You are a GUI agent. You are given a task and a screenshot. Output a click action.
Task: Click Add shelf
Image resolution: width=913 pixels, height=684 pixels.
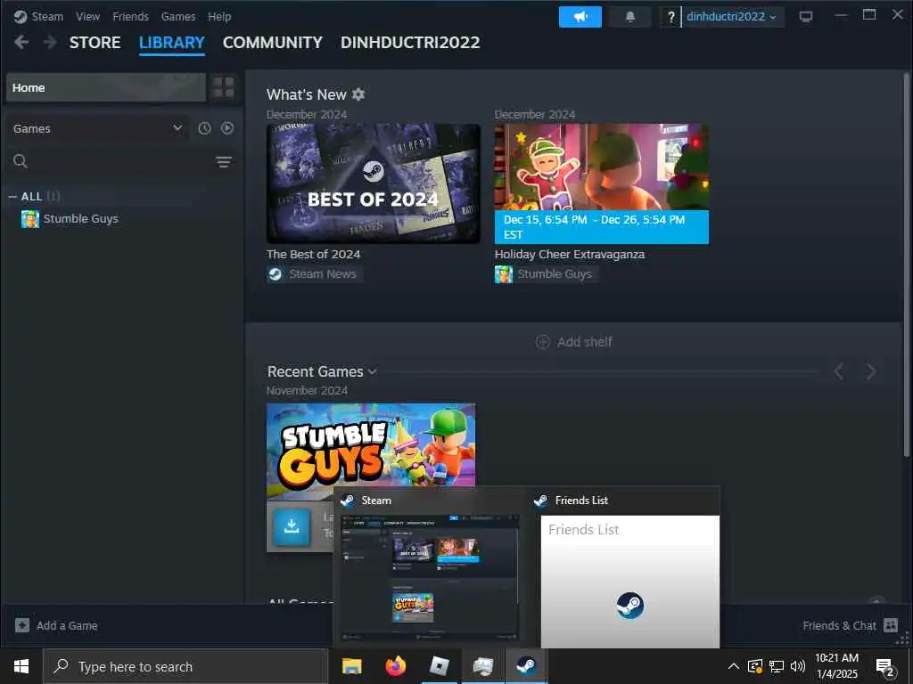pos(573,342)
